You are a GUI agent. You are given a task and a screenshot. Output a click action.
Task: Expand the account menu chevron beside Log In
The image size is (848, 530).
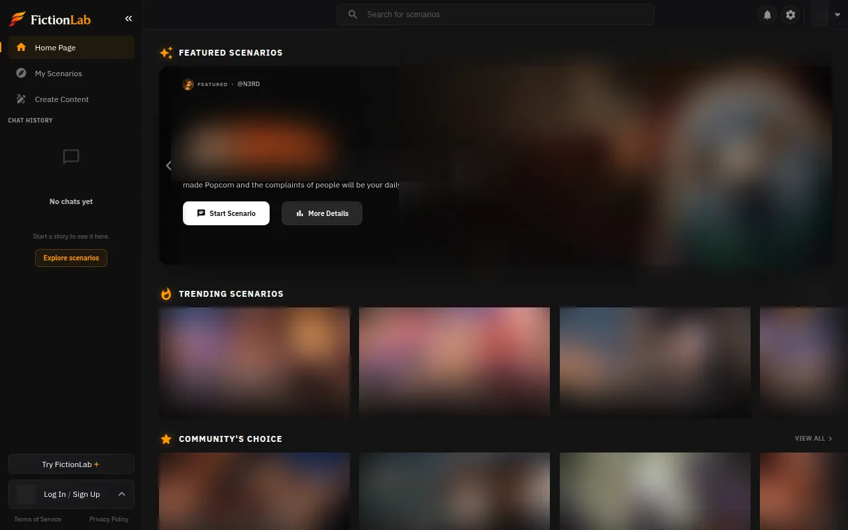pyautogui.click(x=122, y=494)
